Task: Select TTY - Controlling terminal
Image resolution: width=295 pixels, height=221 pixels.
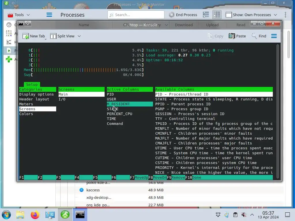Action: pyautogui.click(x=185, y=119)
